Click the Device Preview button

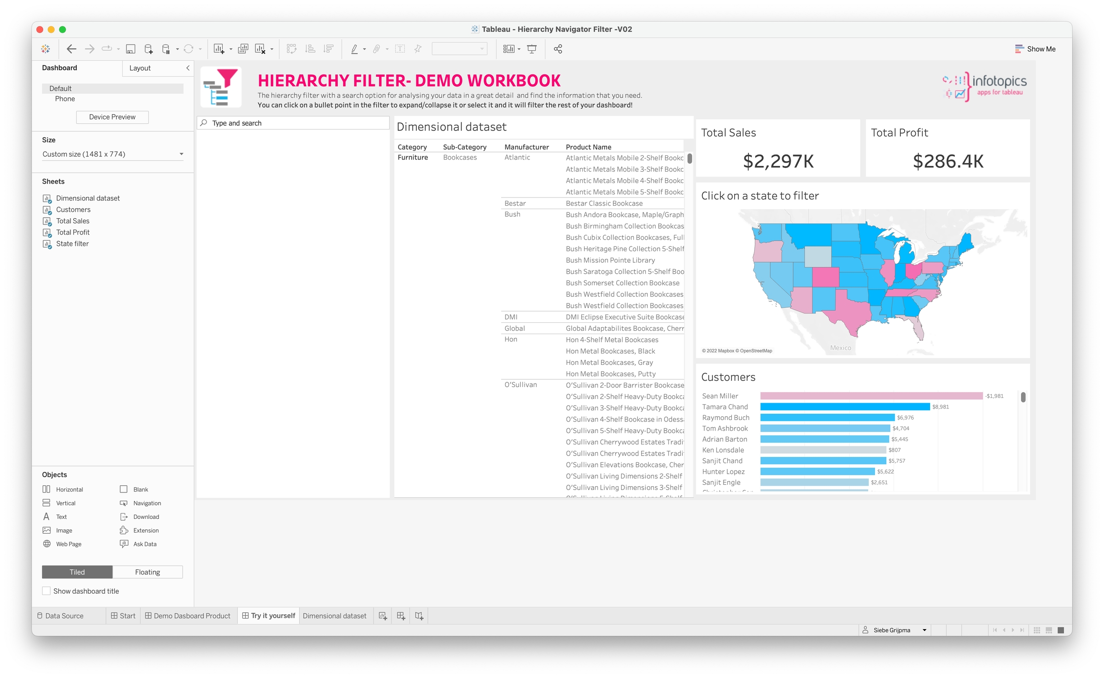(x=112, y=117)
